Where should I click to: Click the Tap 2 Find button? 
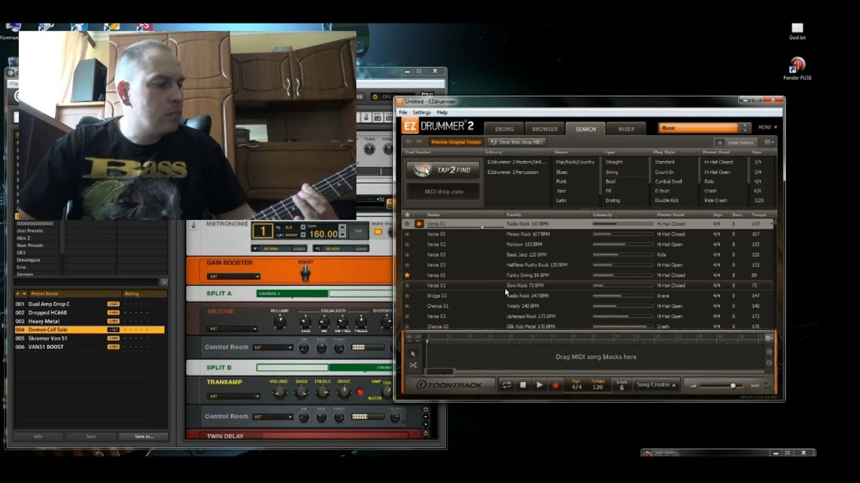coord(443,170)
